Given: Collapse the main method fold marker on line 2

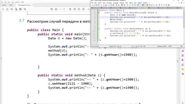Looking at the screenshot, I should click(99, 13).
